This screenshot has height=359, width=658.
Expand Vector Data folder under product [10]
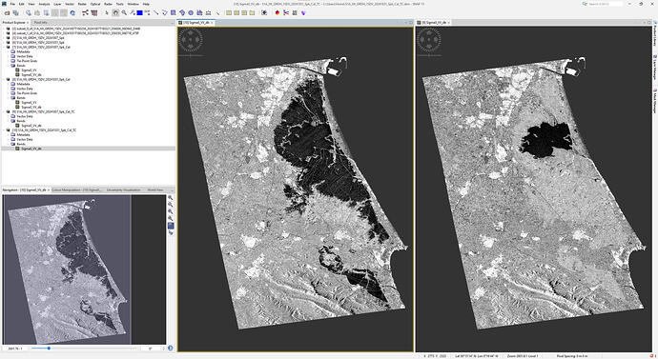[8, 139]
